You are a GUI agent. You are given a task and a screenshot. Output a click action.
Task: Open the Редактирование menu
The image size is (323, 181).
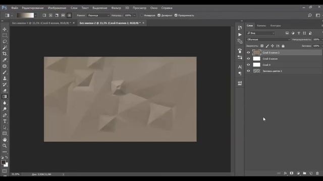click(33, 8)
